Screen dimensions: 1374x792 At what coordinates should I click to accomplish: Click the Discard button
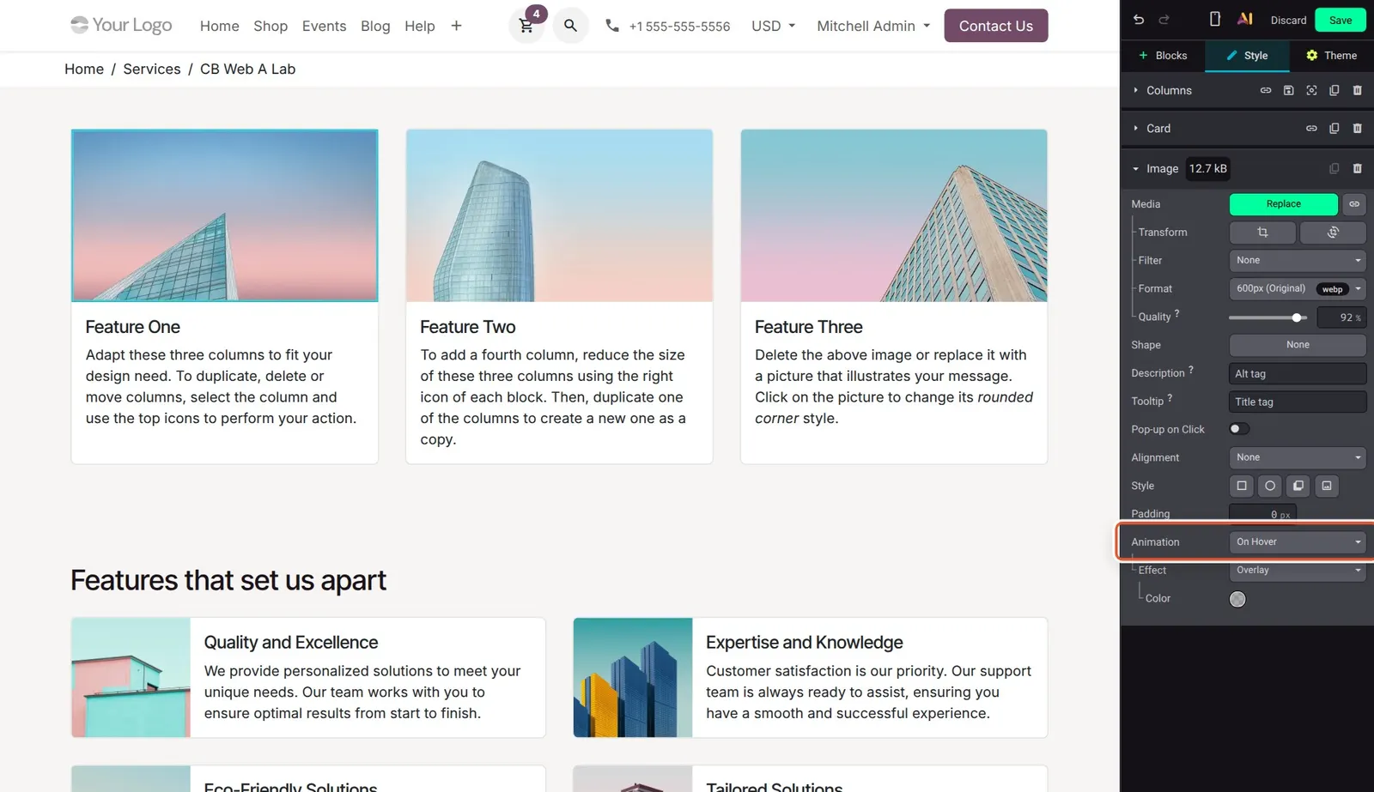1288,20
